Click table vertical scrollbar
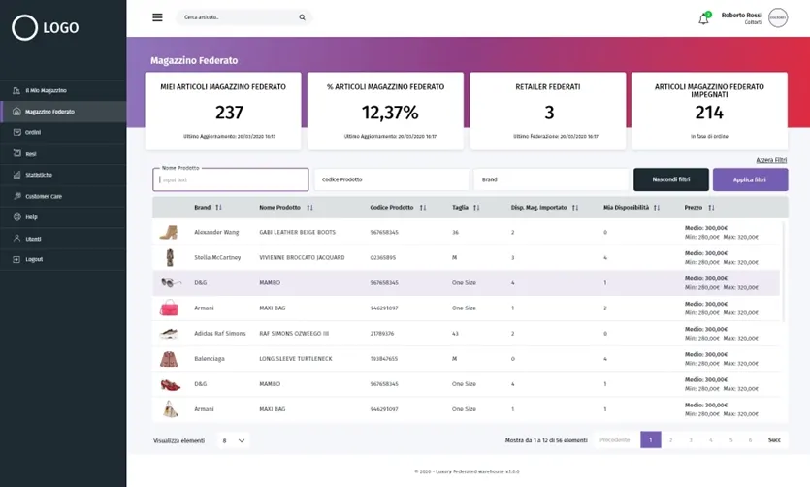This screenshot has height=487, width=810. (x=783, y=271)
